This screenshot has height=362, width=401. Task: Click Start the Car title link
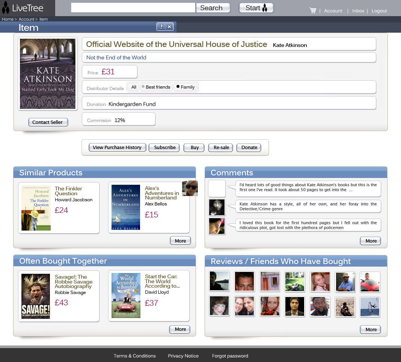click(x=163, y=281)
